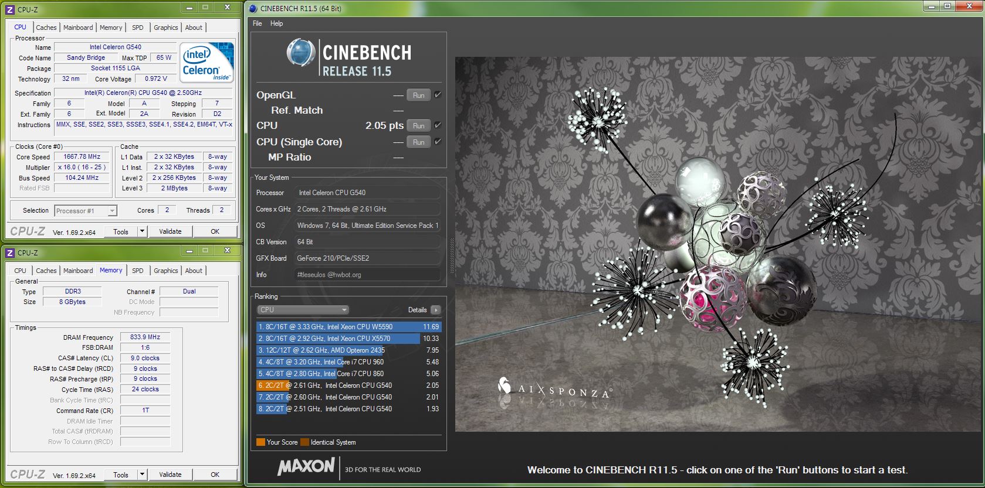Click OK button in upper CPU-Z window
The height and width of the screenshot is (488, 985).
(215, 231)
